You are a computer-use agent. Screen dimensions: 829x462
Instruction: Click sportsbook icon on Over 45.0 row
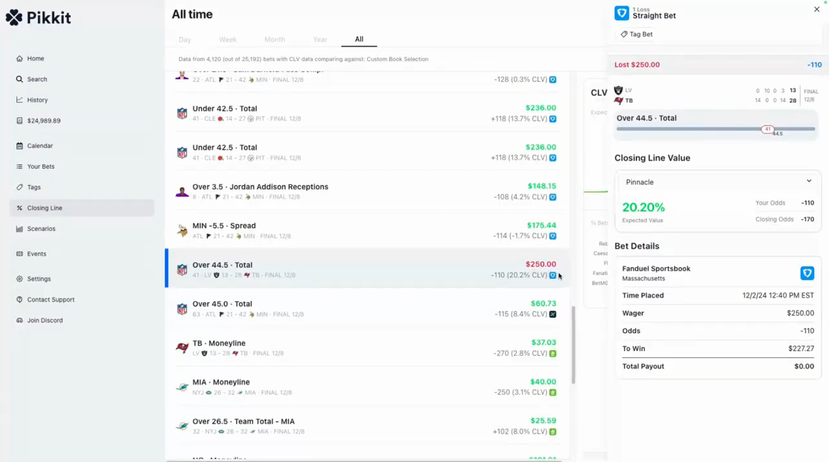pyautogui.click(x=553, y=314)
